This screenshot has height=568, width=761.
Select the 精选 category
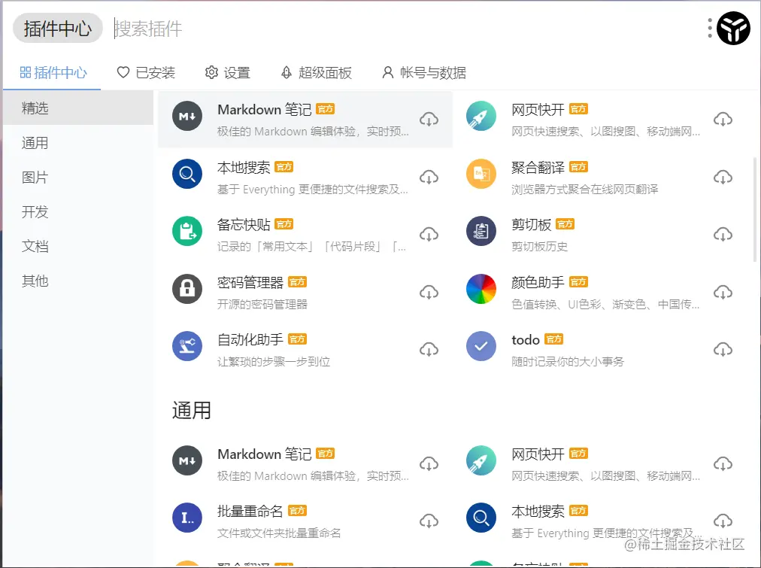click(x=78, y=108)
